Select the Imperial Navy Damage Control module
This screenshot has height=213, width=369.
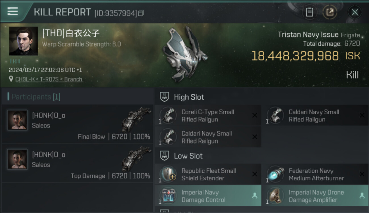[x=208, y=196]
